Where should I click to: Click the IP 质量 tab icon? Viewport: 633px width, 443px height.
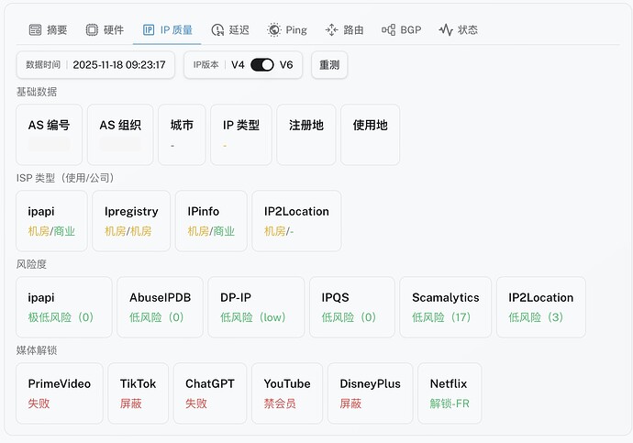[149, 30]
